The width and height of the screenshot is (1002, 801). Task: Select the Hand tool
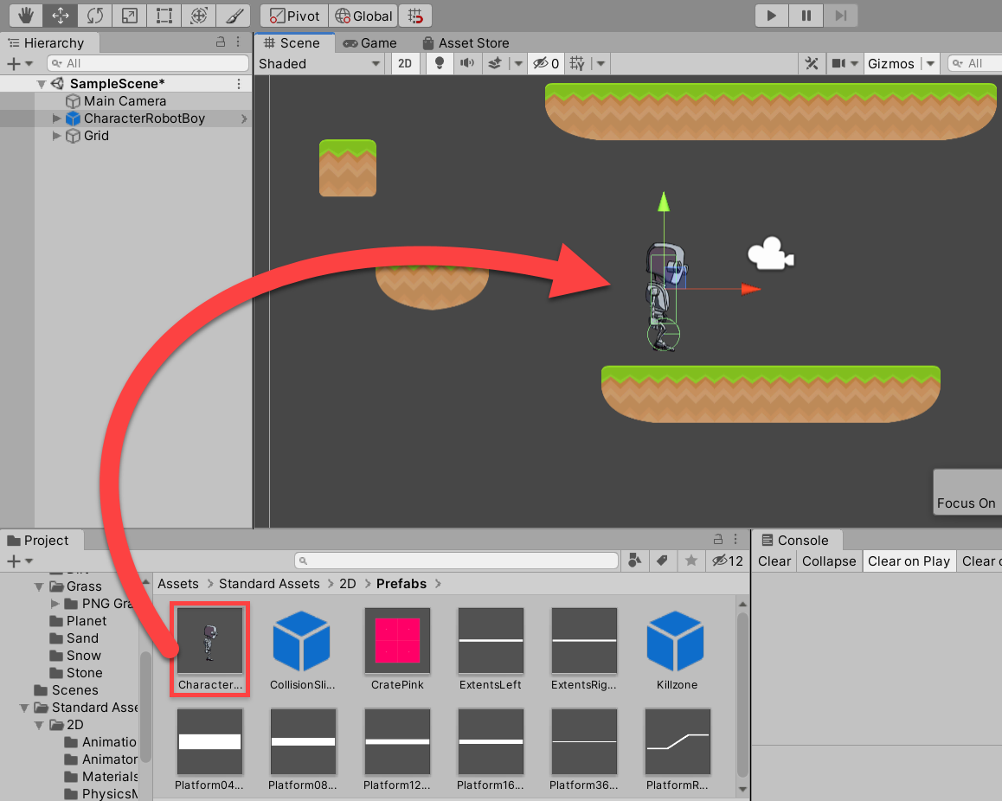tap(26, 16)
